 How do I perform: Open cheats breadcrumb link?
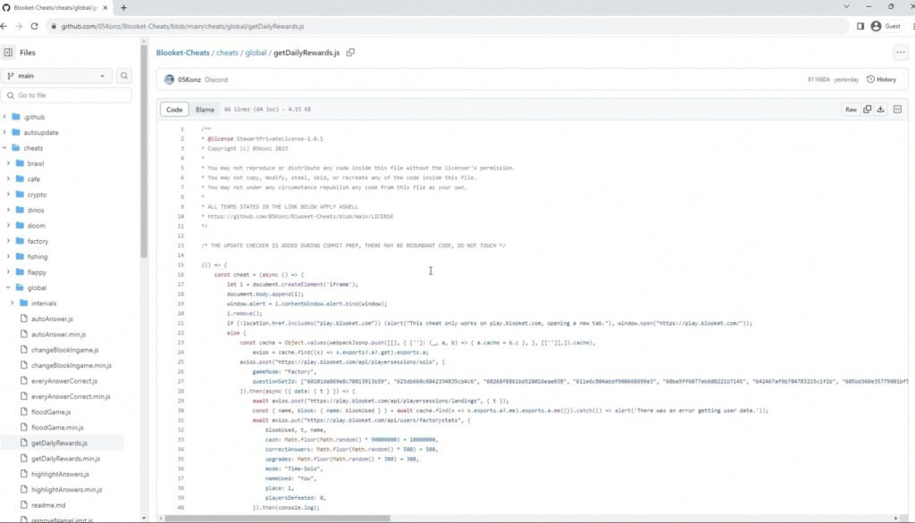(227, 53)
